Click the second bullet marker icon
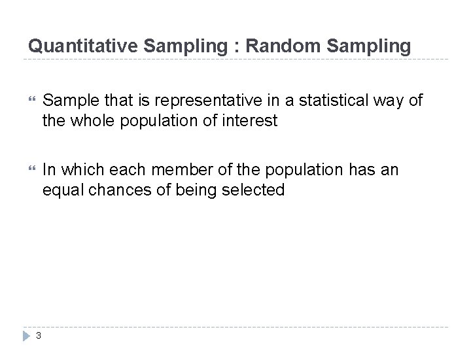 pyautogui.click(x=27, y=169)
